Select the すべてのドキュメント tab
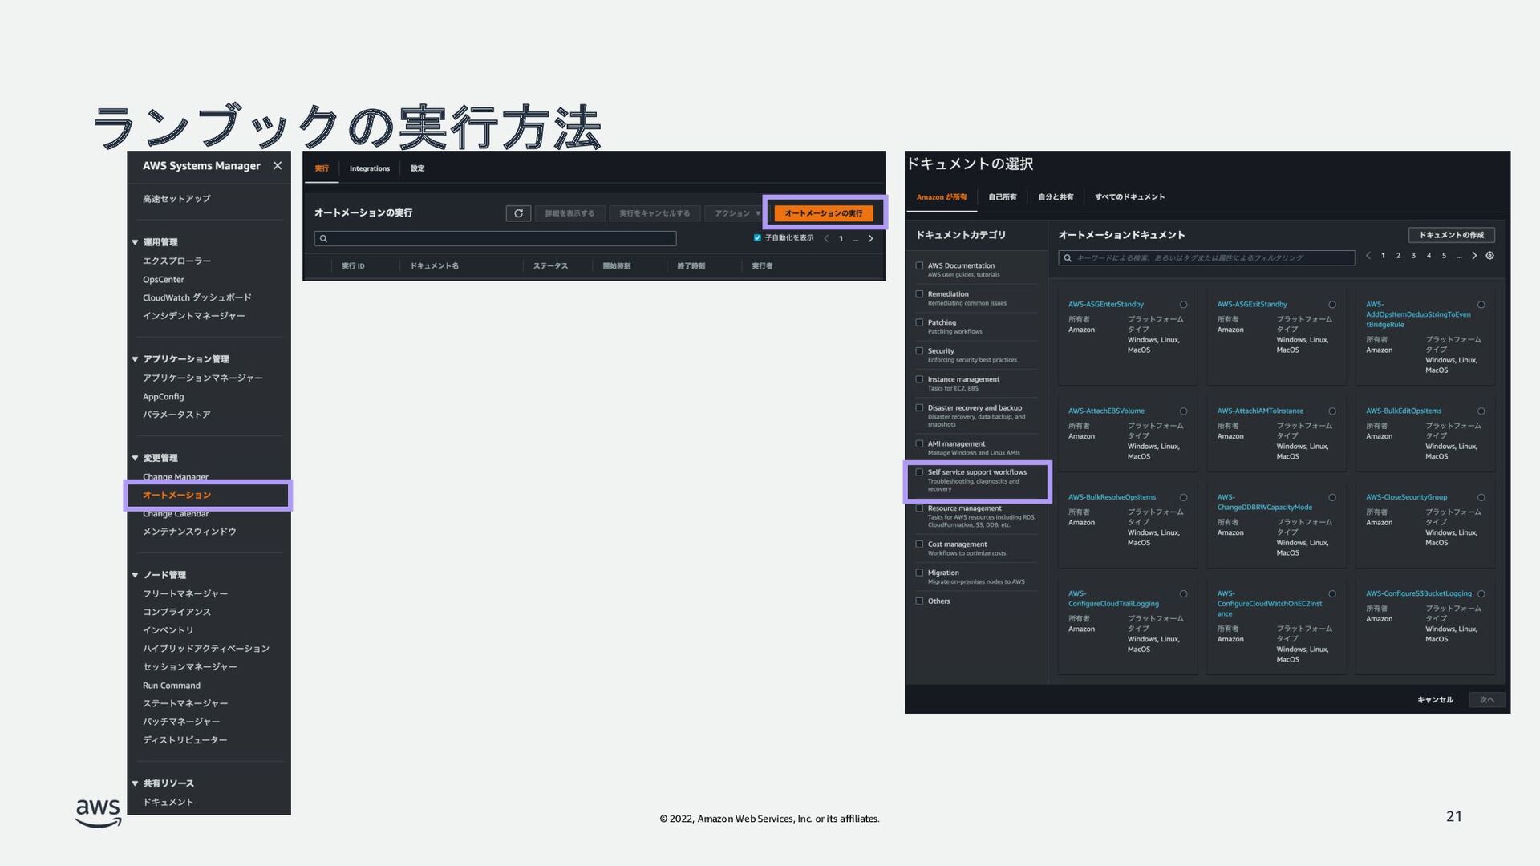 (x=1129, y=197)
